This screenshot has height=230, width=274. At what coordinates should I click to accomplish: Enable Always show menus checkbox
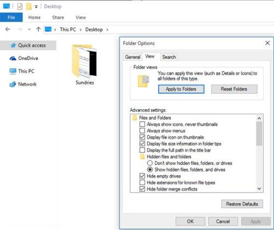click(142, 131)
